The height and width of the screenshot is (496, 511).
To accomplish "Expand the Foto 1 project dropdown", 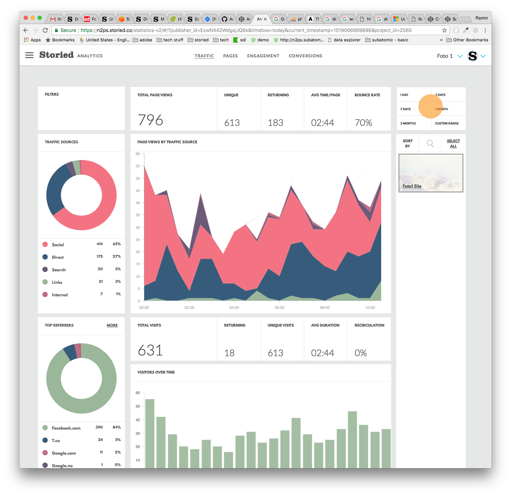I will coord(460,56).
